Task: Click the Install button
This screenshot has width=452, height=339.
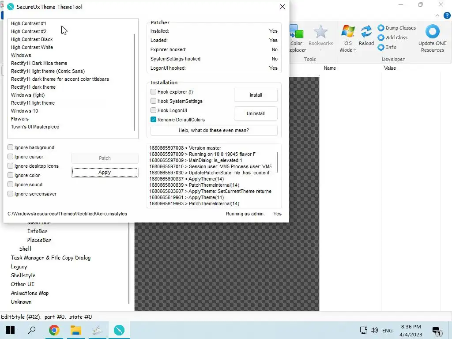Action: coord(256,95)
